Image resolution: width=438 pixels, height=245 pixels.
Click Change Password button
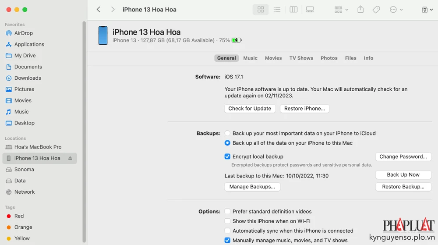(x=403, y=156)
